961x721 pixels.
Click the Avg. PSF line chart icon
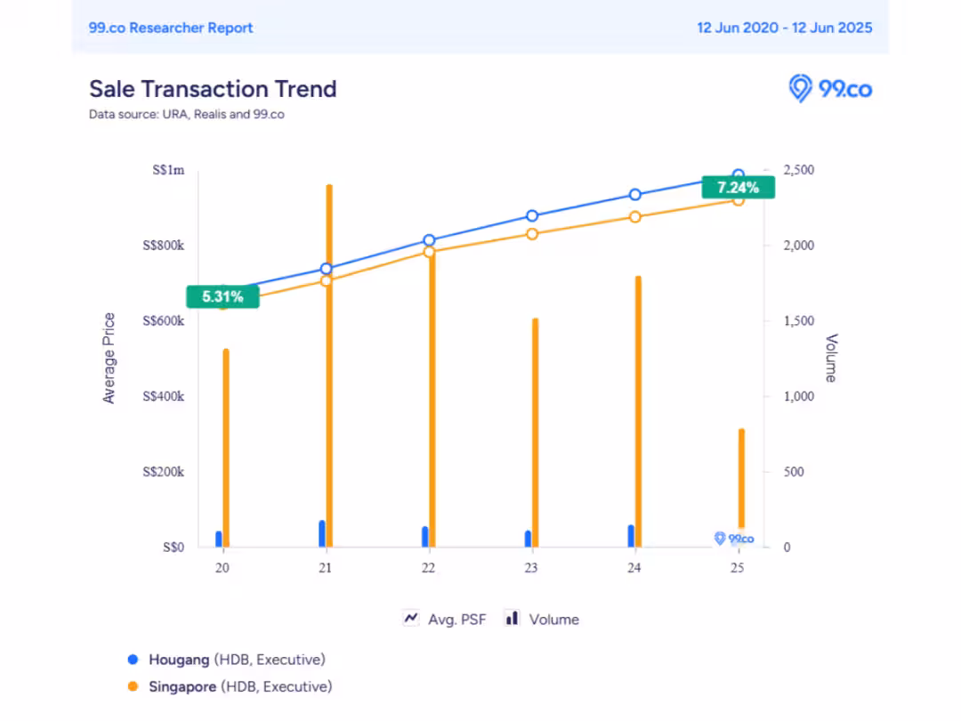click(410, 618)
